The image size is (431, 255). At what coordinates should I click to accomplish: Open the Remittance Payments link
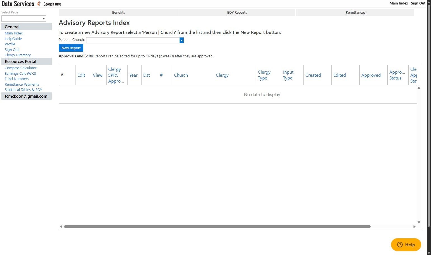click(x=22, y=84)
